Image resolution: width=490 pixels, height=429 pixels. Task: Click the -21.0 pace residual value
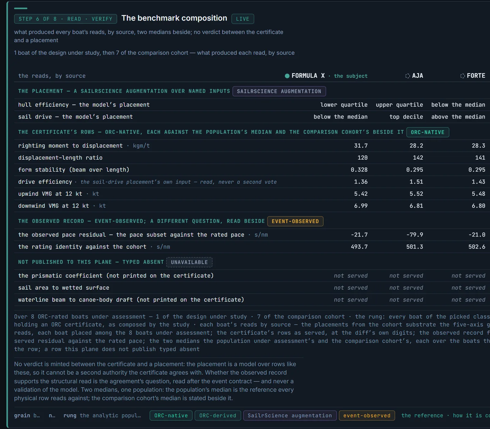click(x=477, y=235)
